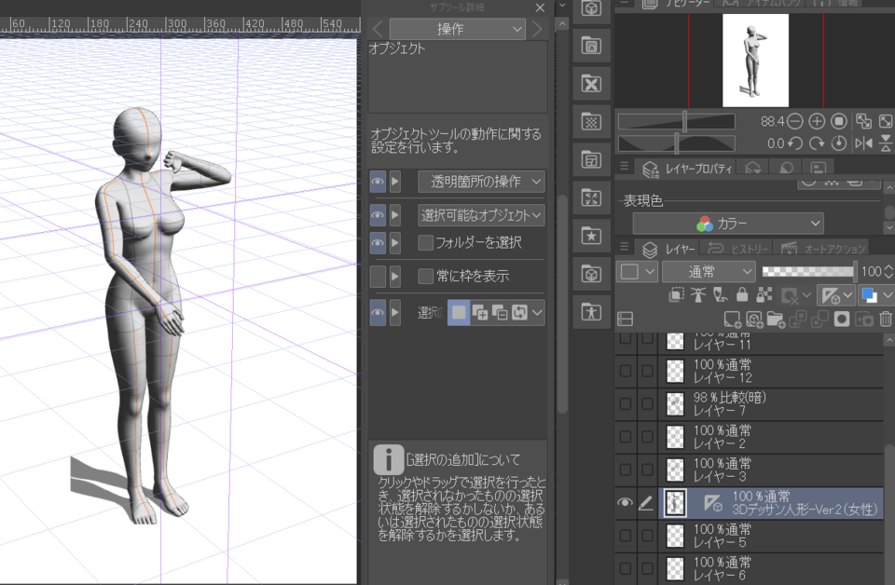Open the 操作 category dropdown
895x585 pixels.
pos(457,29)
